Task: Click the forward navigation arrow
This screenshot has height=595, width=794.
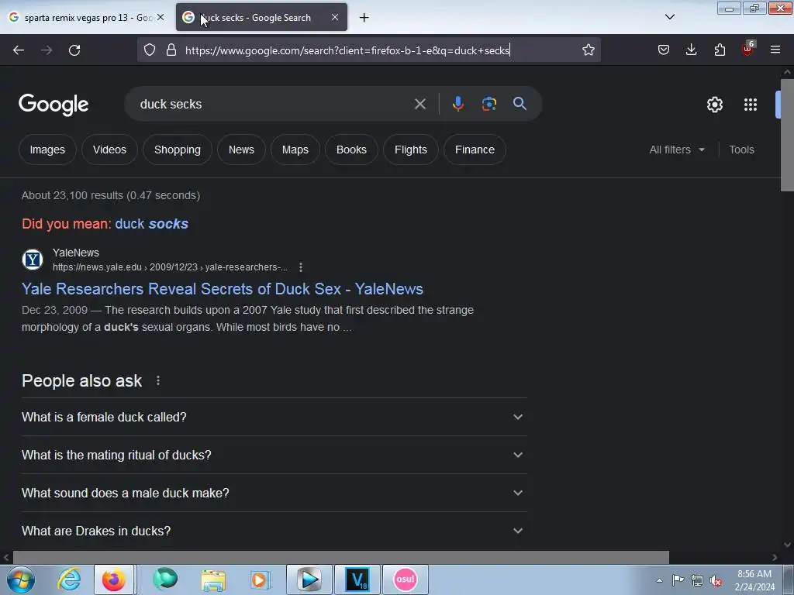Action: (47, 50)
